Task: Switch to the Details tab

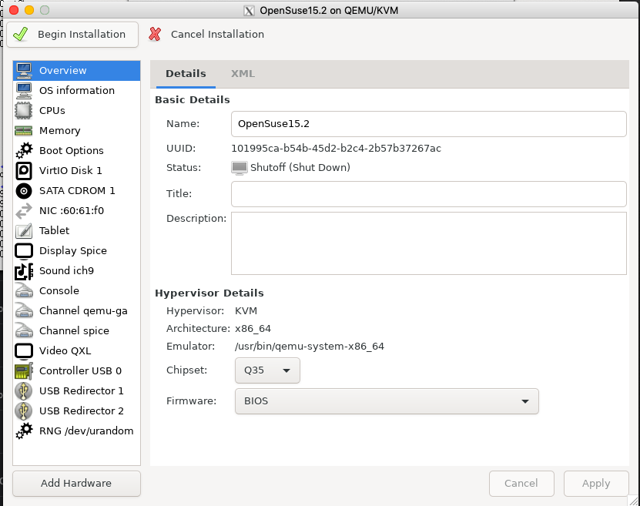Action: pyautogui.click(x=186, y=74)
